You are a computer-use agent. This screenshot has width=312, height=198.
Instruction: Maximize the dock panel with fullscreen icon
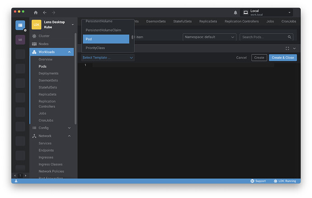[x=287, y=48]
